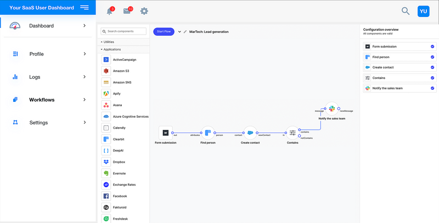Open the dropdown arrow next to Start Flow

179,32
